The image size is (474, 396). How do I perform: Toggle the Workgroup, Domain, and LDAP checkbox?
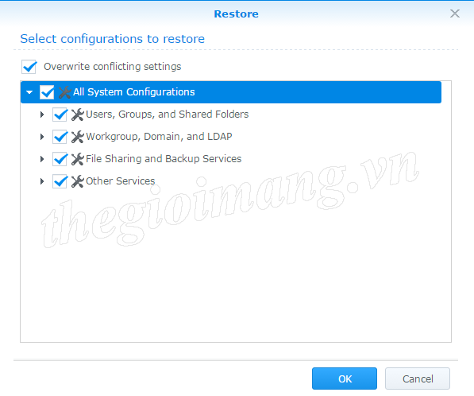[x=60, y=137]
